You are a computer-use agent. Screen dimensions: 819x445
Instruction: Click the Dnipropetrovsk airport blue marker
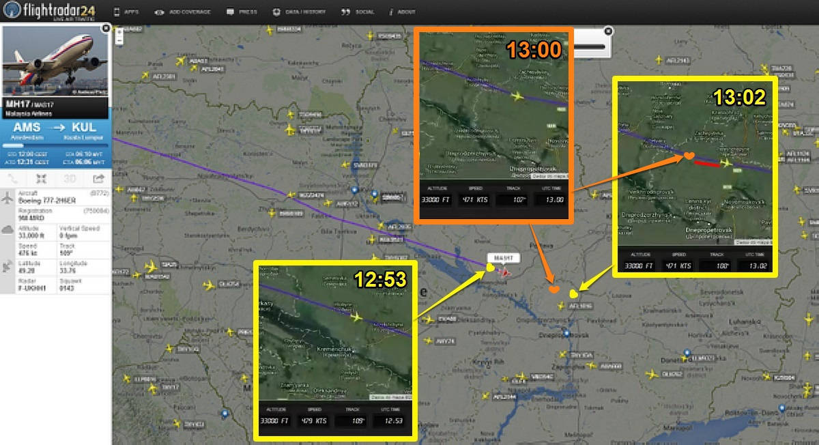pos(566,333)
